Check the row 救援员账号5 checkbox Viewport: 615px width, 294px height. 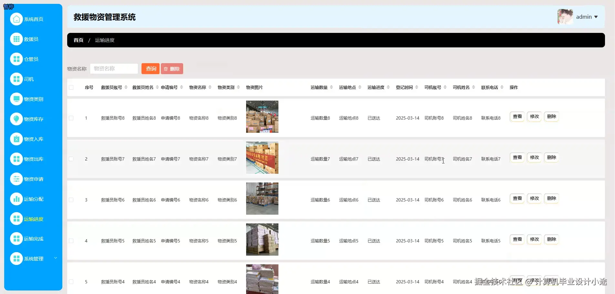71,241
